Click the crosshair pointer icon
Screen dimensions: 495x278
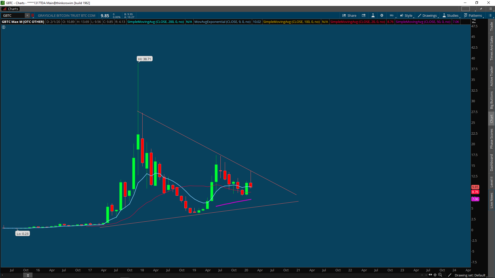435,275
